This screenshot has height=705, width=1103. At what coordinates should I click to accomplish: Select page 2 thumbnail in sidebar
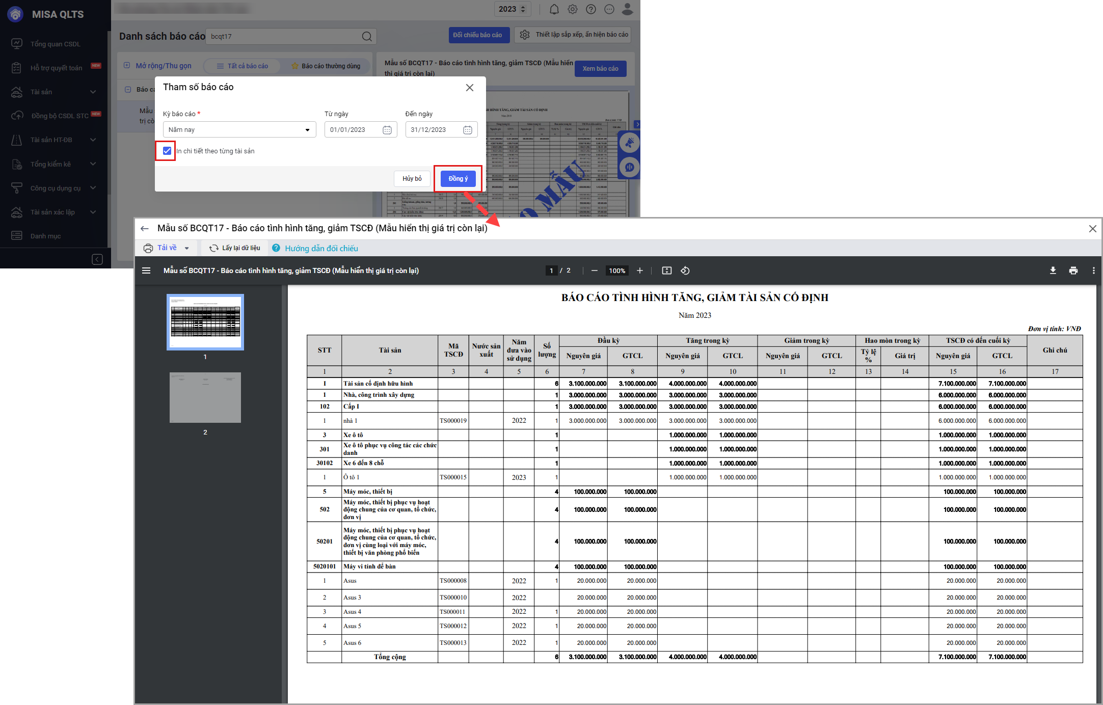[205, 397]
